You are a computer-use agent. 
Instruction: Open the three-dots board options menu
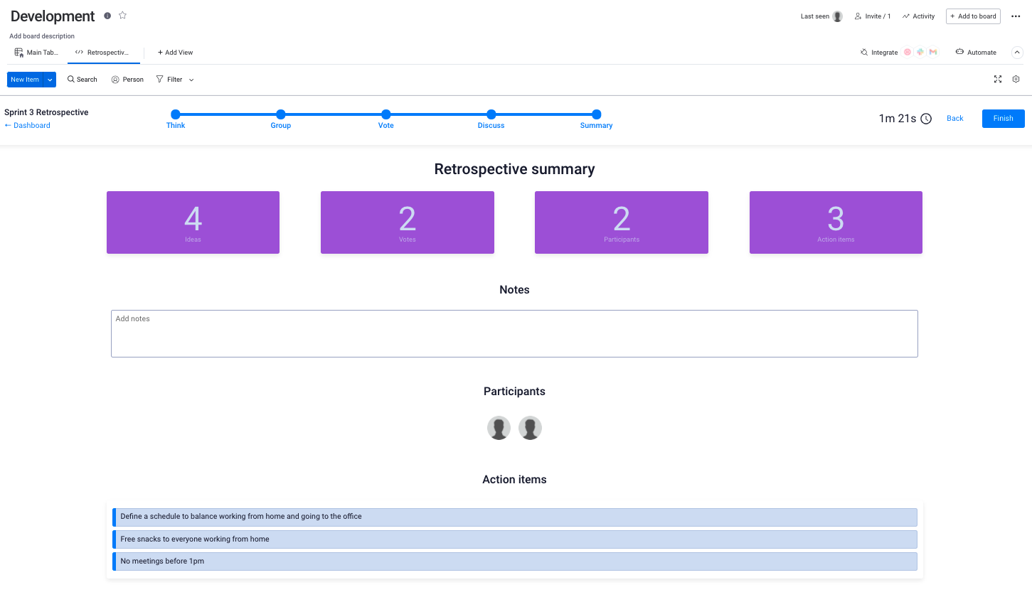click(x=1016, y=16)
